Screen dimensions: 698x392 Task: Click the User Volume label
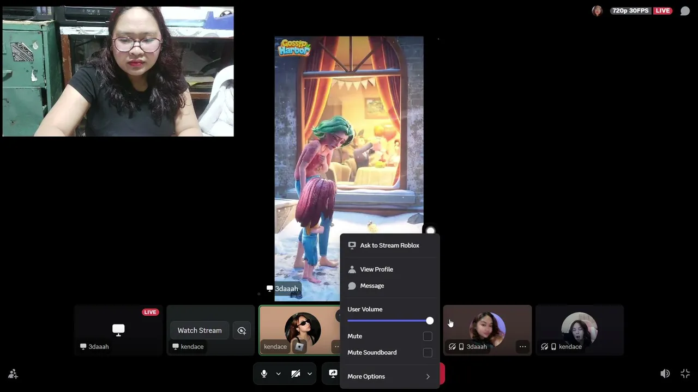tap(365, 309)
